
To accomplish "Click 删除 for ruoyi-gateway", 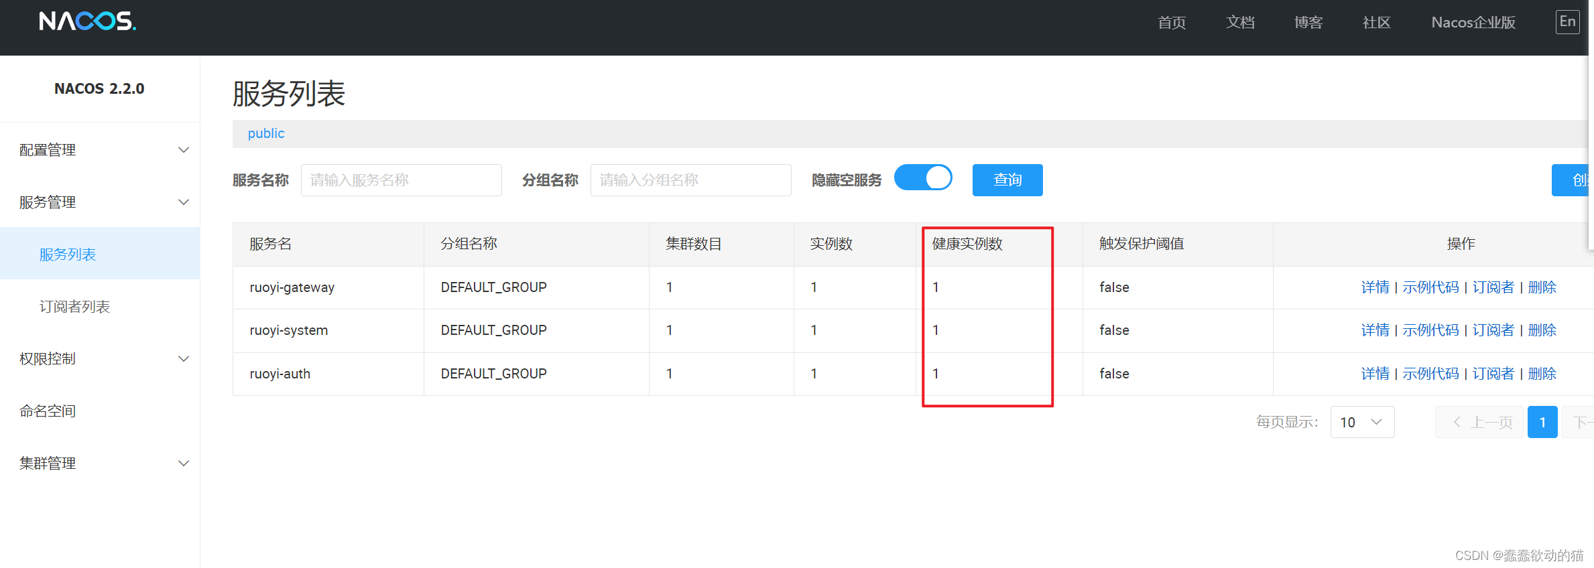I will click(1542, 287).
